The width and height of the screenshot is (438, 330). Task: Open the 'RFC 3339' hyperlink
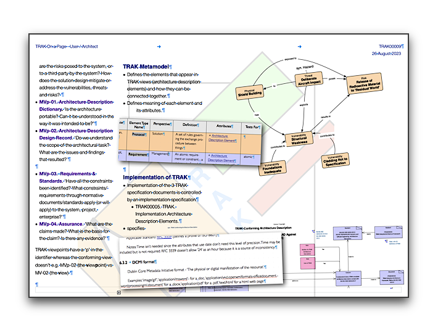tap(164, 237)
